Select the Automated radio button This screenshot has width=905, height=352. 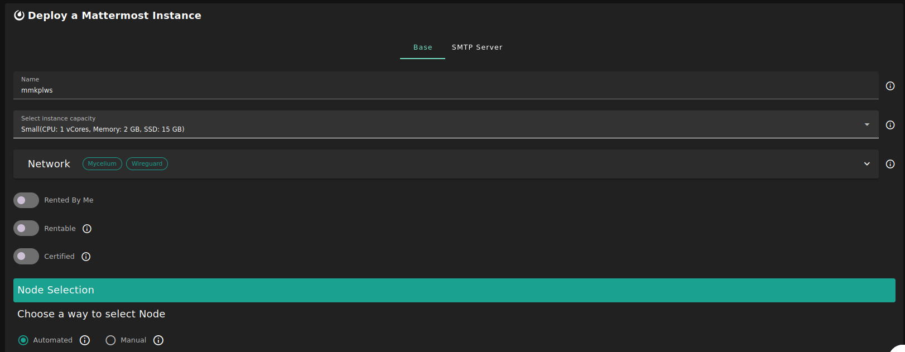(x=23, y=340)
